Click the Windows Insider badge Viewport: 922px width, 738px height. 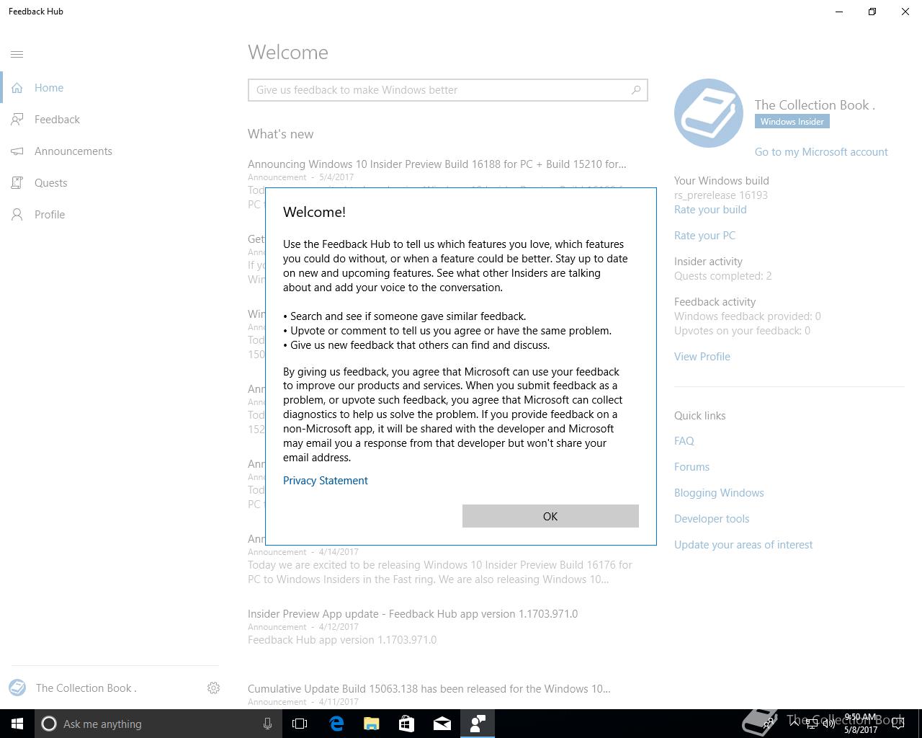click(x=792, y=122)
